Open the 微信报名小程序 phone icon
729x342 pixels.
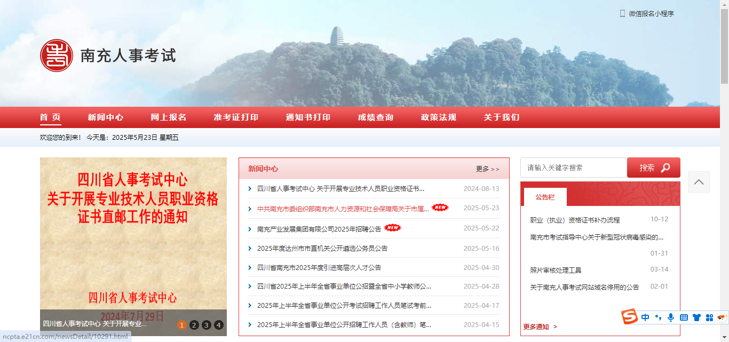pyautogui.click(x=622, y=13)
